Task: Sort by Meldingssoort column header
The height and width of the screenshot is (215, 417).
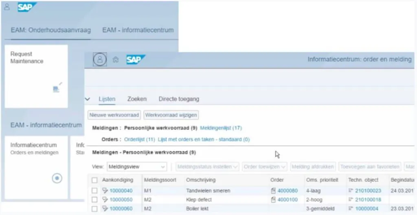Action: click(160, 180)
